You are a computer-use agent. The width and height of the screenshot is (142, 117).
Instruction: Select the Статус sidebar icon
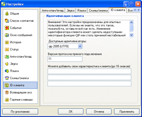[7, 49]
